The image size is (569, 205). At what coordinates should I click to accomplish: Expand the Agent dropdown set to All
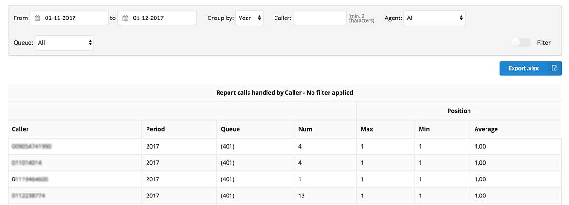(x=434, y=18)
